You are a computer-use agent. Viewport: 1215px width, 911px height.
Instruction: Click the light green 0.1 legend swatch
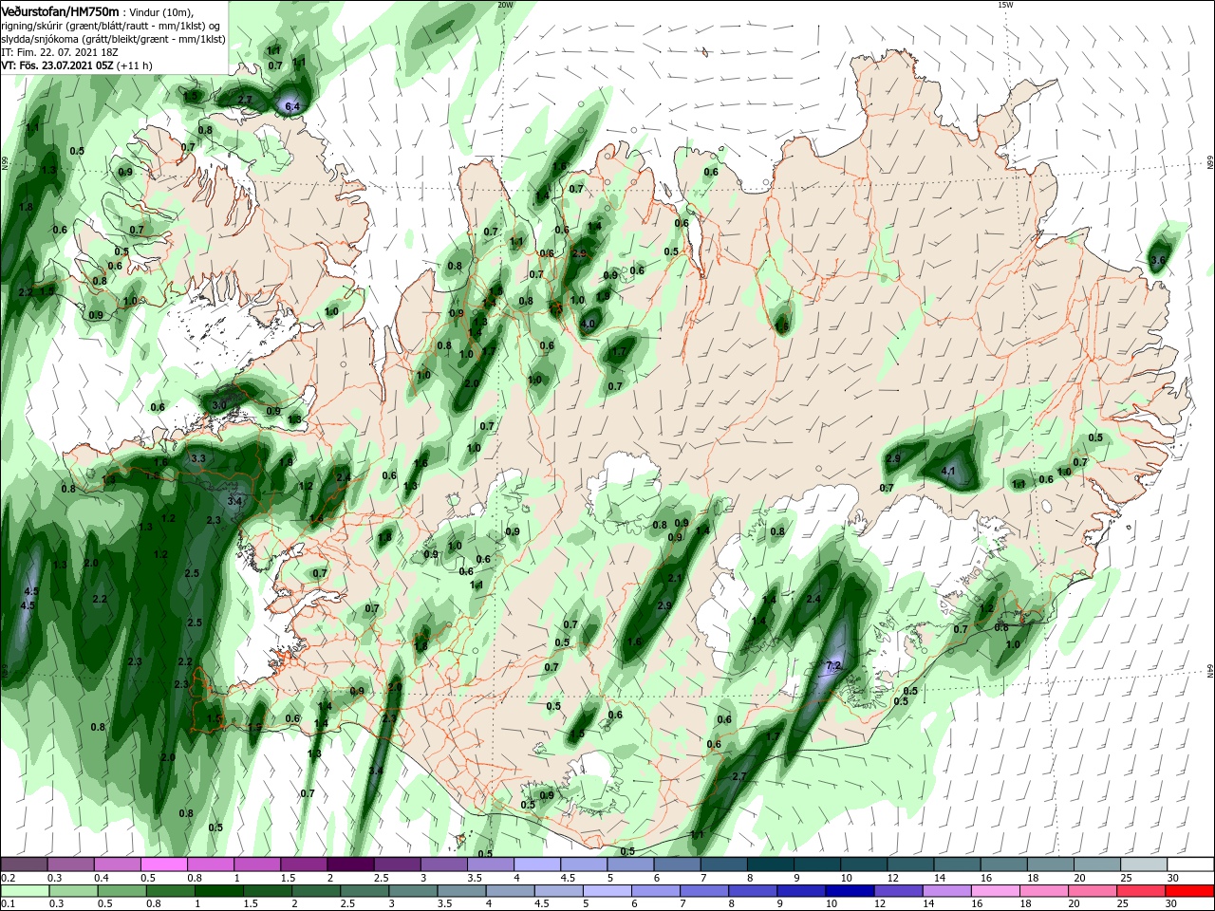pos(24,891)
